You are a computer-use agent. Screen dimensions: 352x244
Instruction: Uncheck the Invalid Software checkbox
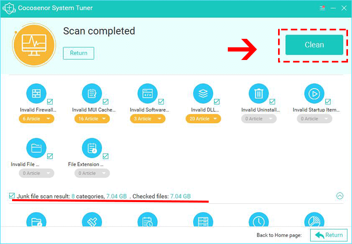[x=161, y=101]
